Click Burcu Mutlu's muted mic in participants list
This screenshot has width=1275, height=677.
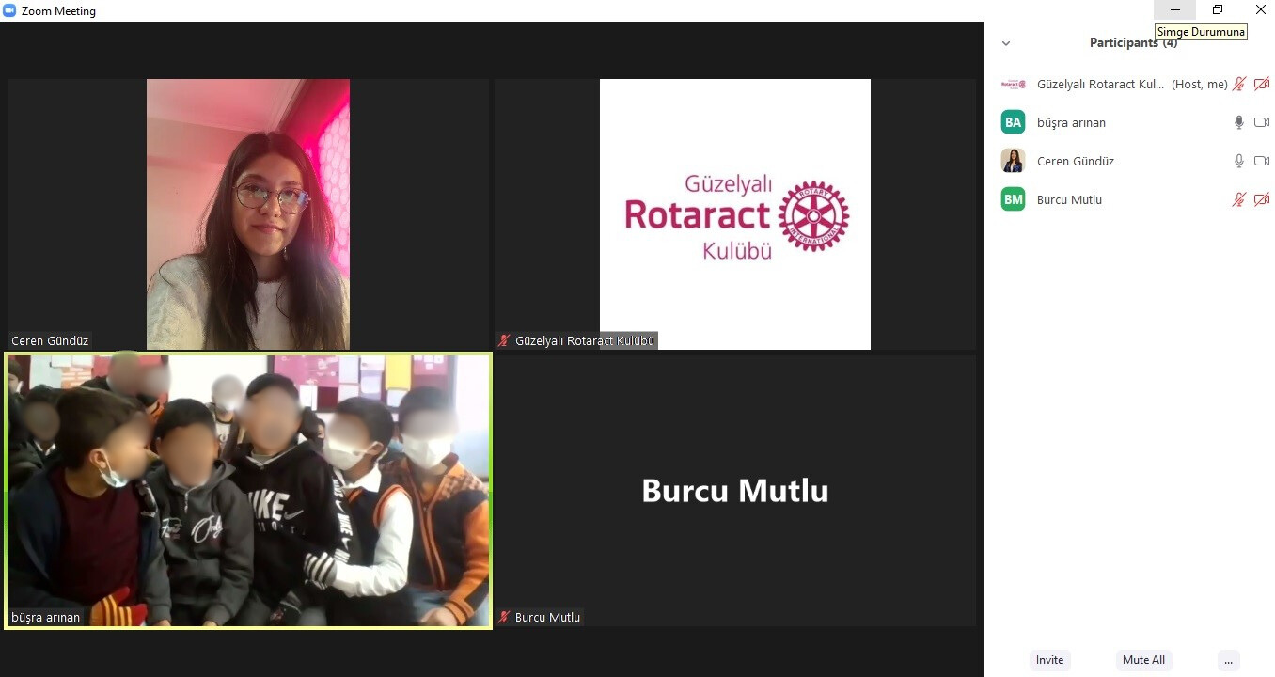pos(1239,199)
